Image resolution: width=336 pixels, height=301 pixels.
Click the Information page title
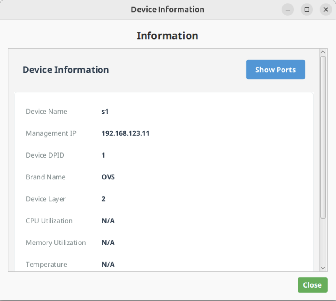(x=167, y=36)
